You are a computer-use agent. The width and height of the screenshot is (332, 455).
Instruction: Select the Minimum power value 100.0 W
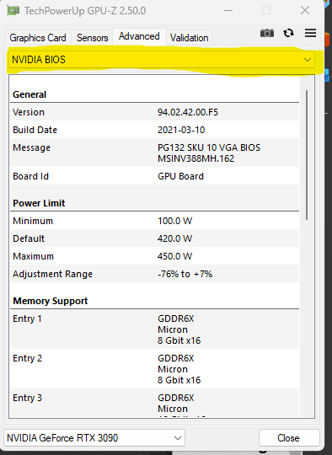pyautogui.click(x=174, y=221)
